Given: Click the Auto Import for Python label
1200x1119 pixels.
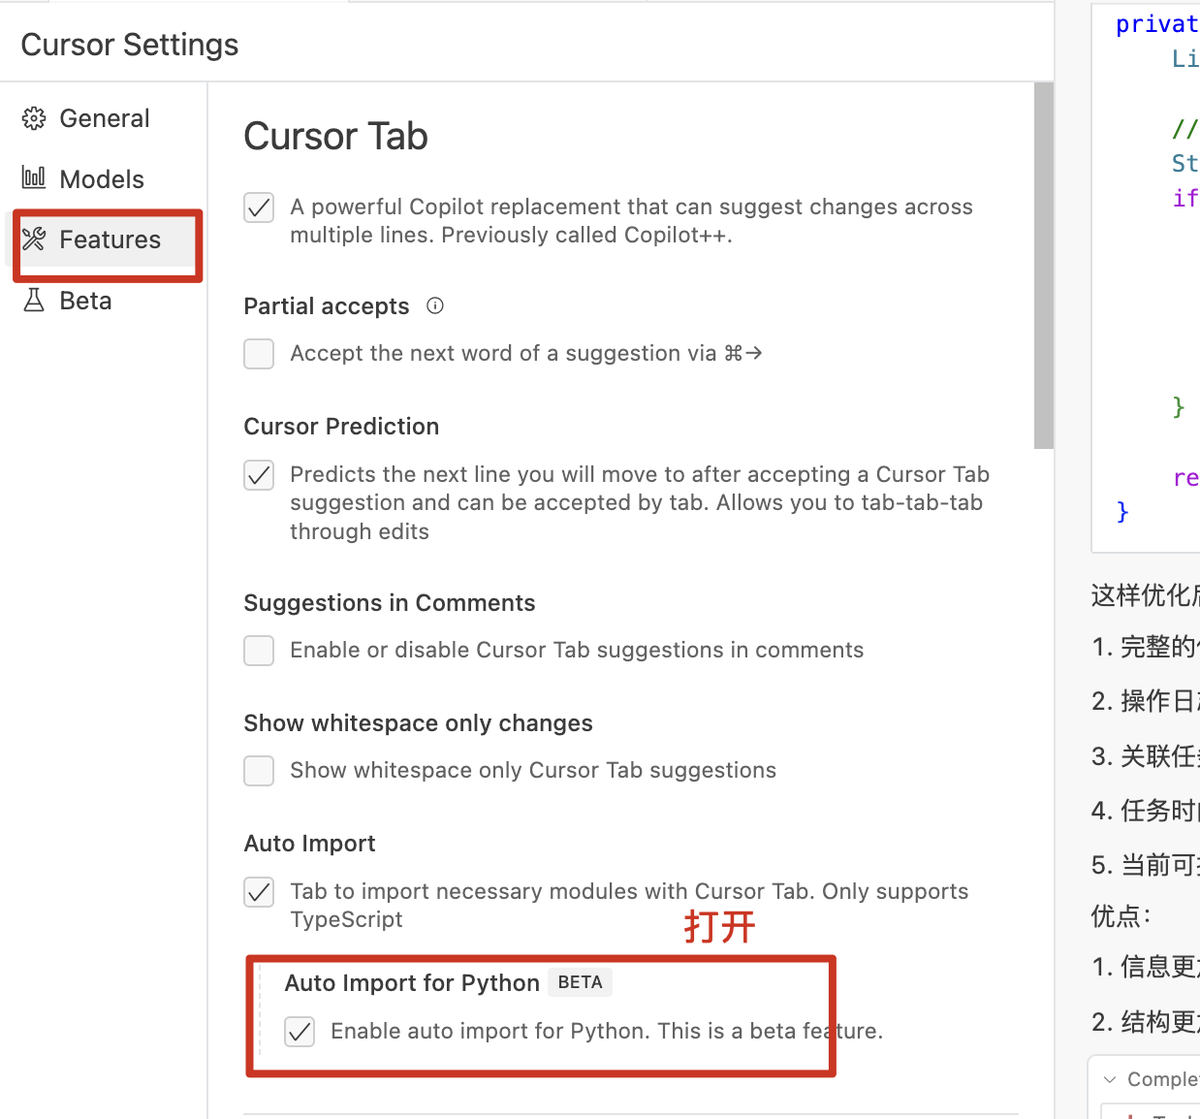Looking at the screenshot, I should tap(412, 983).
